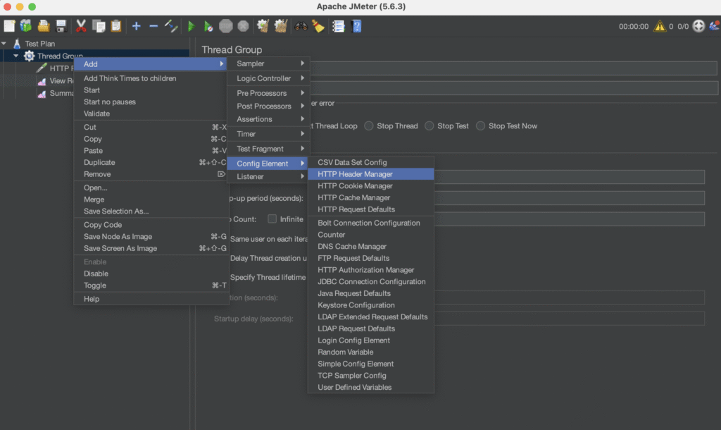Image resolution: width=721 pixels, height=430 pixels.
Task: Choose HTTP Header Manager from Config Element
Action: click(x=355, y=174)
